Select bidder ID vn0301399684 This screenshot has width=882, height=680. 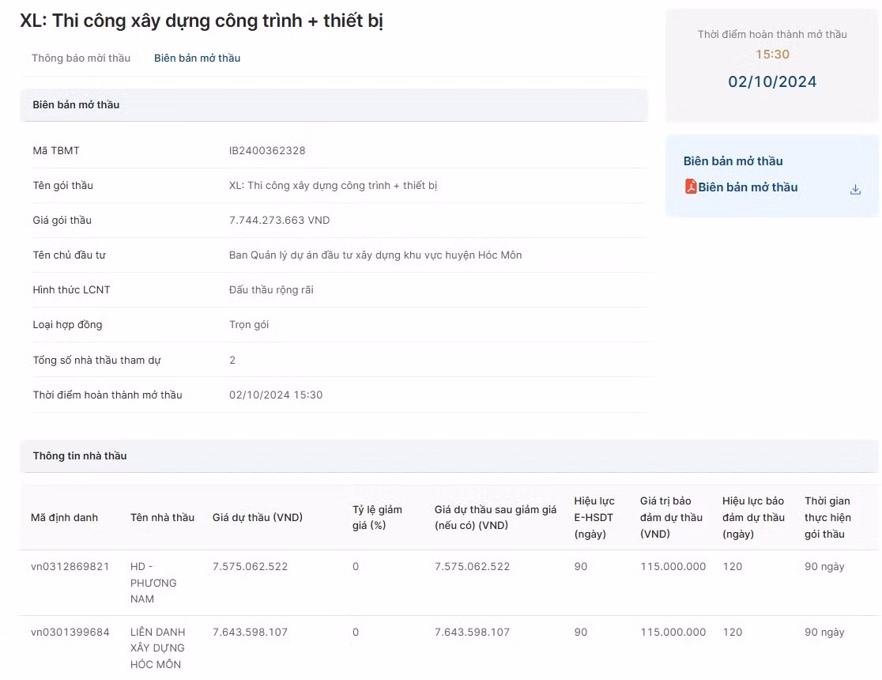click(70, 632)
